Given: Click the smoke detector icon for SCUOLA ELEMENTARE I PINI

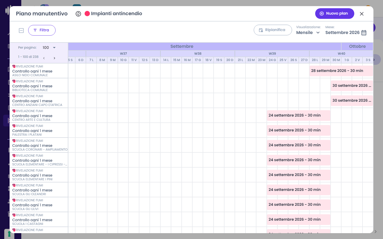Looking at the screenshot, I should [14, 170].
